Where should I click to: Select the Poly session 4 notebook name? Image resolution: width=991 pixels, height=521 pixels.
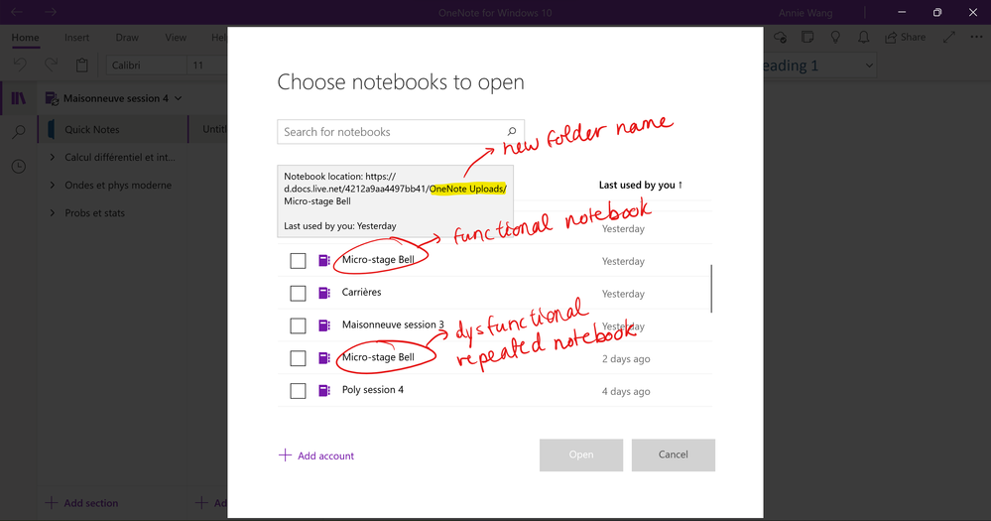[x=373, y=389]
